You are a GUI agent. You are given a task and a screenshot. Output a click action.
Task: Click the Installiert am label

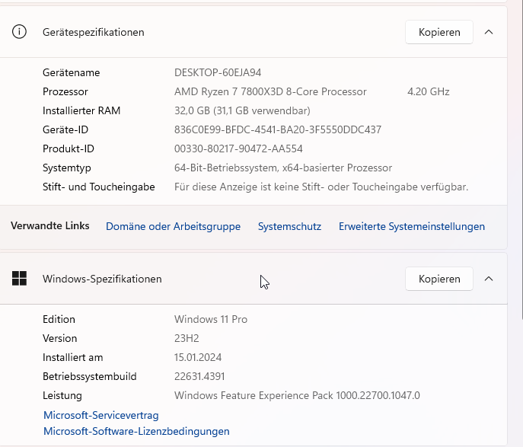pyautogui.click(x=73, y=357)
